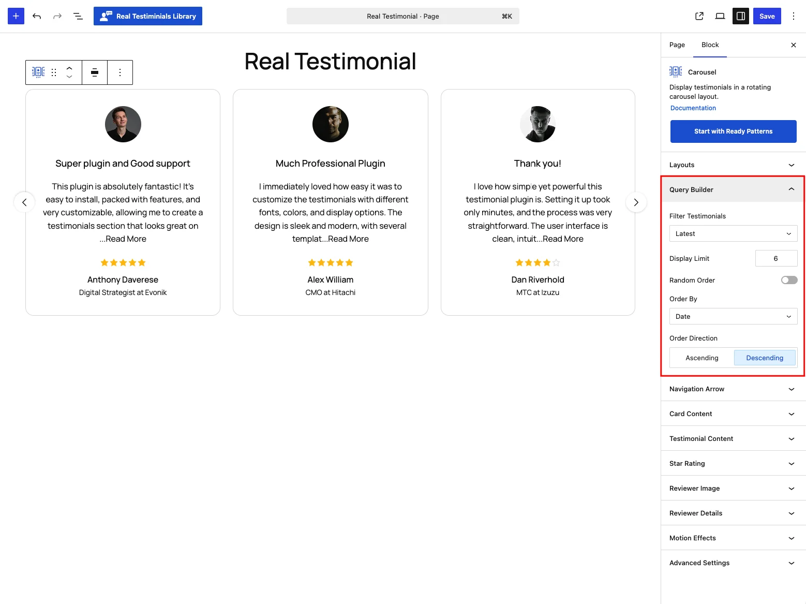Switch to the Page tab
806x604 pixels.
point(677,45)
